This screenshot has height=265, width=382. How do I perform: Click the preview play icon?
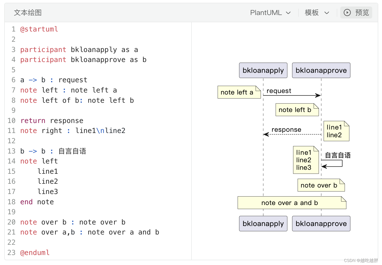[347, 12]
